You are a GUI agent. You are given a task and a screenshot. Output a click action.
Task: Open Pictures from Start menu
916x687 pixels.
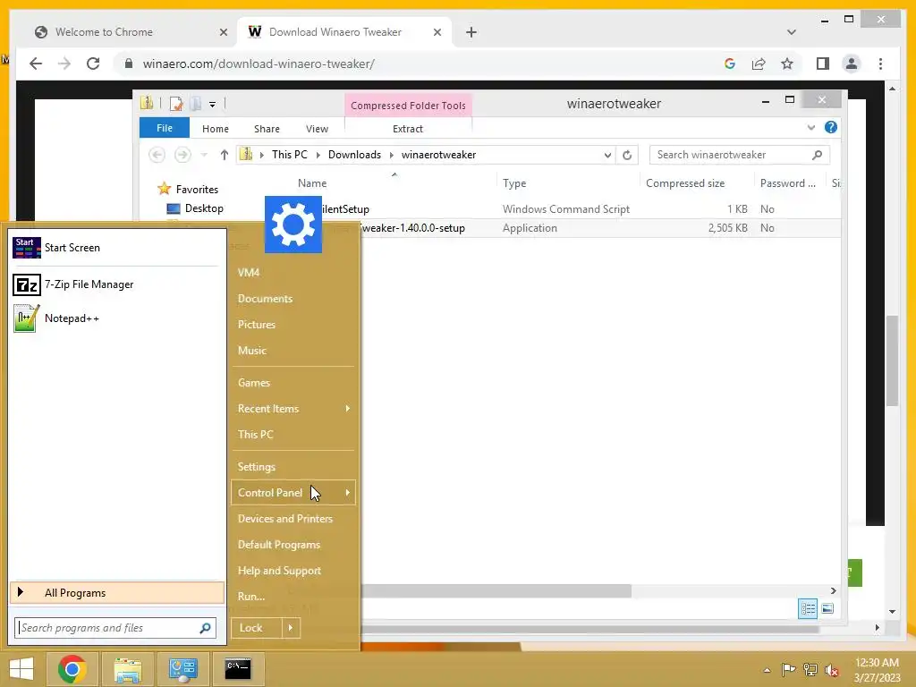tap(257, 324)
